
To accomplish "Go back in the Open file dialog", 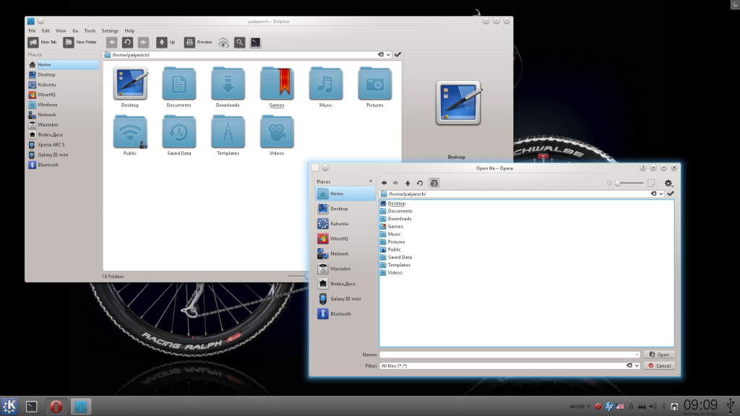I will [x=384, y=183].
